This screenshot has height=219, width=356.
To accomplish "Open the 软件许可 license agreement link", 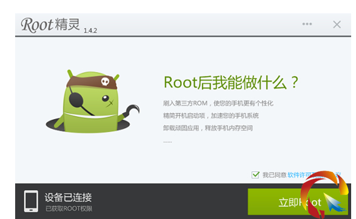I will tap(314, 175).
